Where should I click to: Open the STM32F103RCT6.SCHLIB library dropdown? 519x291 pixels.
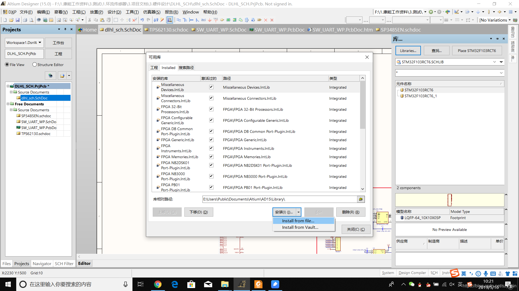494,62
